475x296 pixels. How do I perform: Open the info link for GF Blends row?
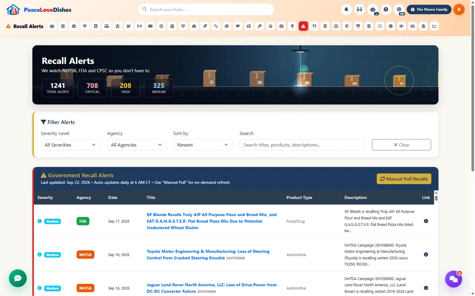[426, 221]
